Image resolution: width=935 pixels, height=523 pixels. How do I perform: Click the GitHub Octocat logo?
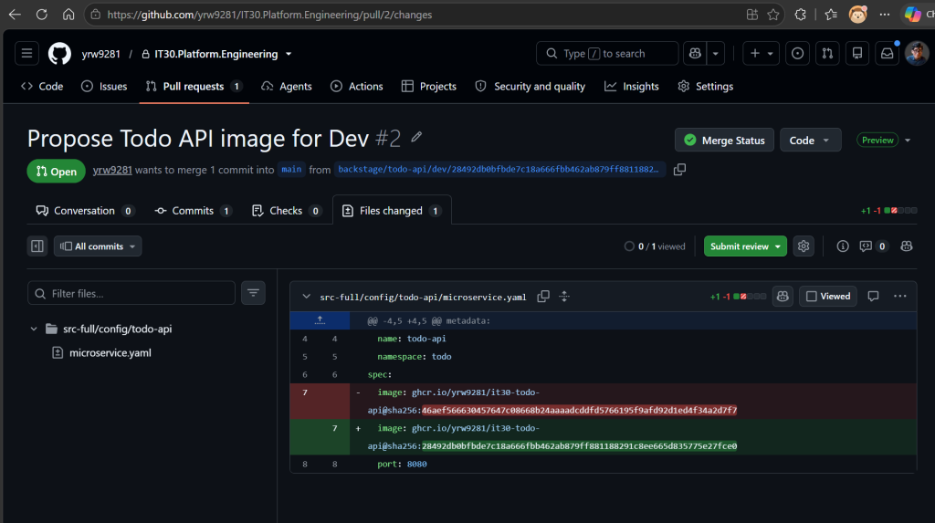pyautogui.click(x=59, y=54)
